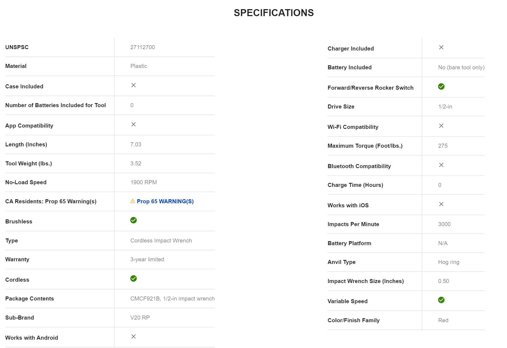Click the green checkmark for Forward/Reverse Rocker Switch
507x348 pixels.
[x=441, y=86]
